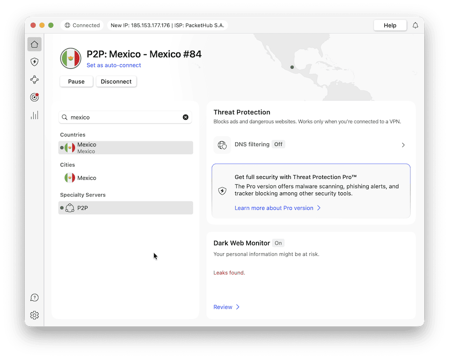This screenshot has width=449, height=359.
Task: Open the Help question bubble sidebar icon
Action: point(35,298)
